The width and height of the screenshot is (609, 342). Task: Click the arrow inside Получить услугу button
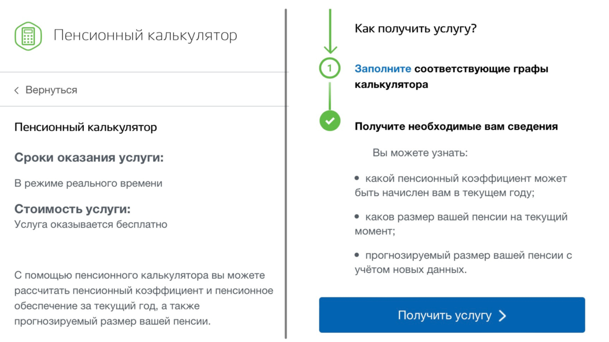503,315
